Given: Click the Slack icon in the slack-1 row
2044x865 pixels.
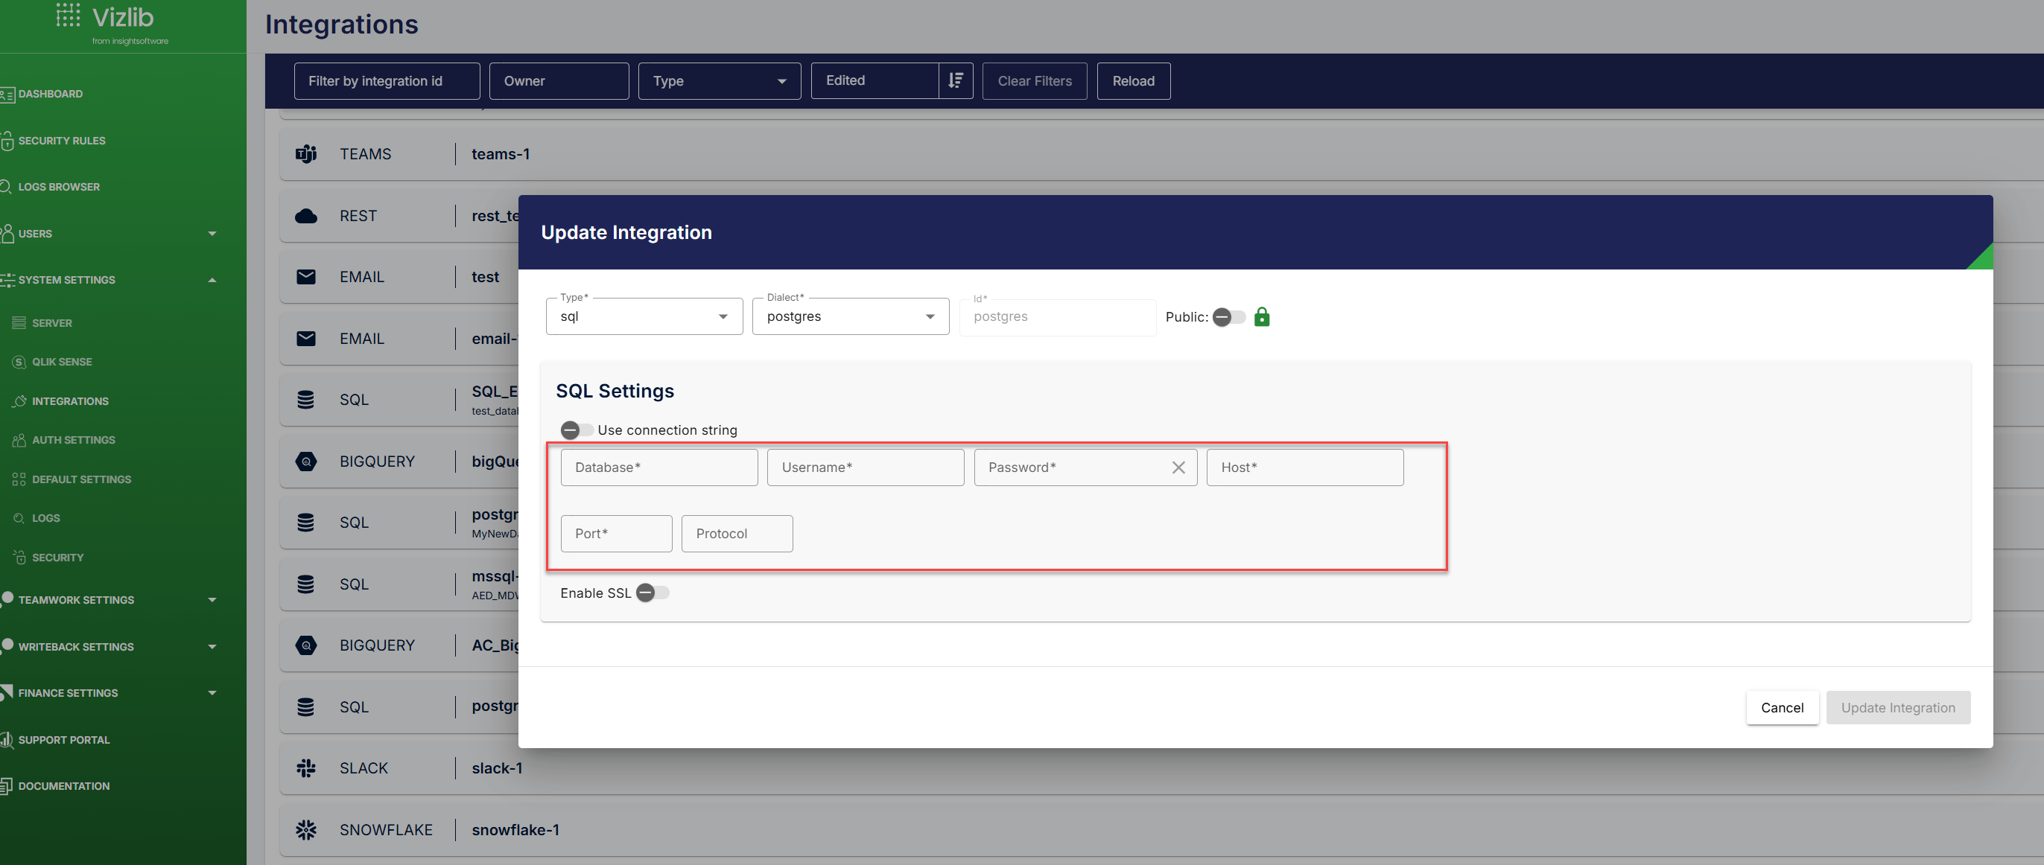Looking at the screenshot, I should tap(306, 768).
